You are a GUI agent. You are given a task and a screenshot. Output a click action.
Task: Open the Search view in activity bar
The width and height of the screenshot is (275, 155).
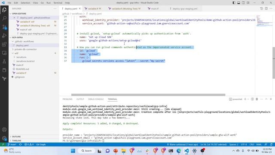[x=4, y=18]
